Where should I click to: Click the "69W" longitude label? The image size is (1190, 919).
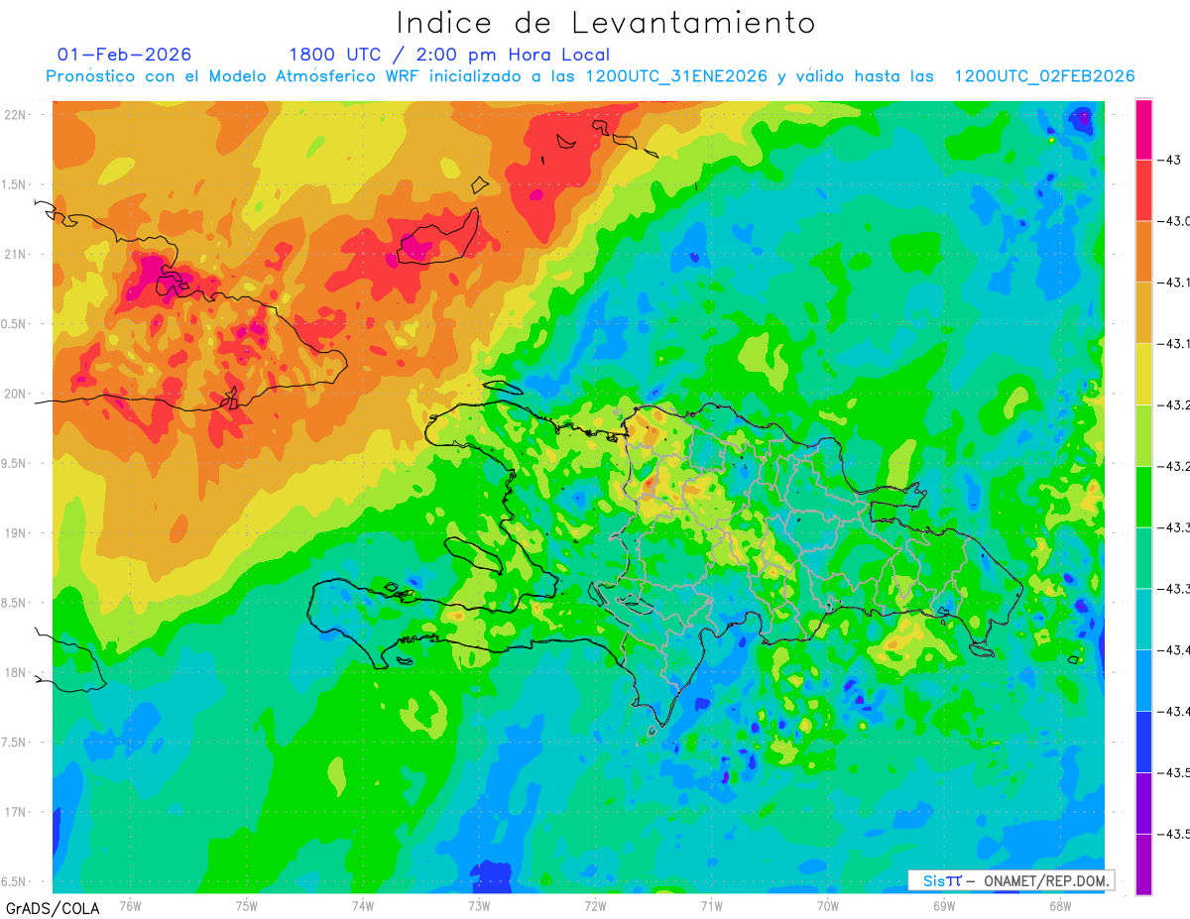[944, 906]
